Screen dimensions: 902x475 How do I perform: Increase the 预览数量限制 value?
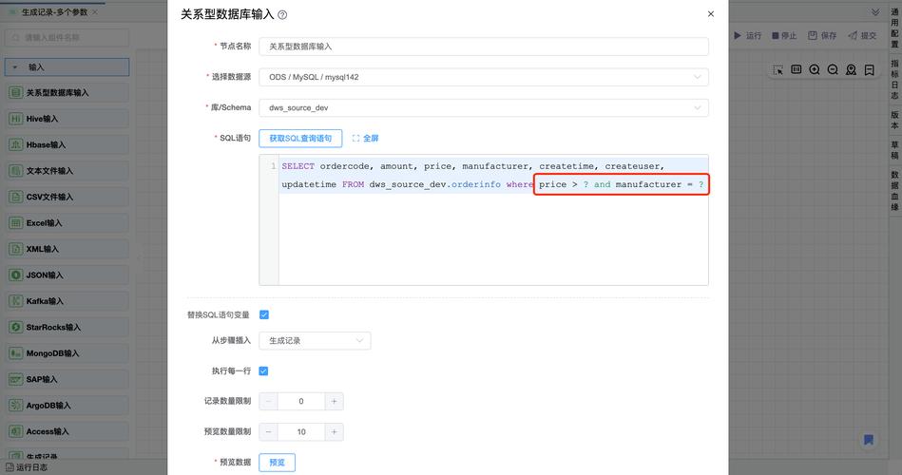coord(334,432)
